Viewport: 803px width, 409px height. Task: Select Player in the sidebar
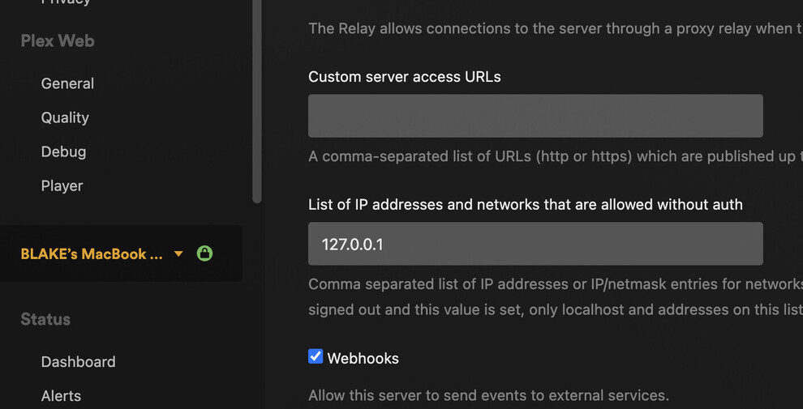(x=62, y=185)
